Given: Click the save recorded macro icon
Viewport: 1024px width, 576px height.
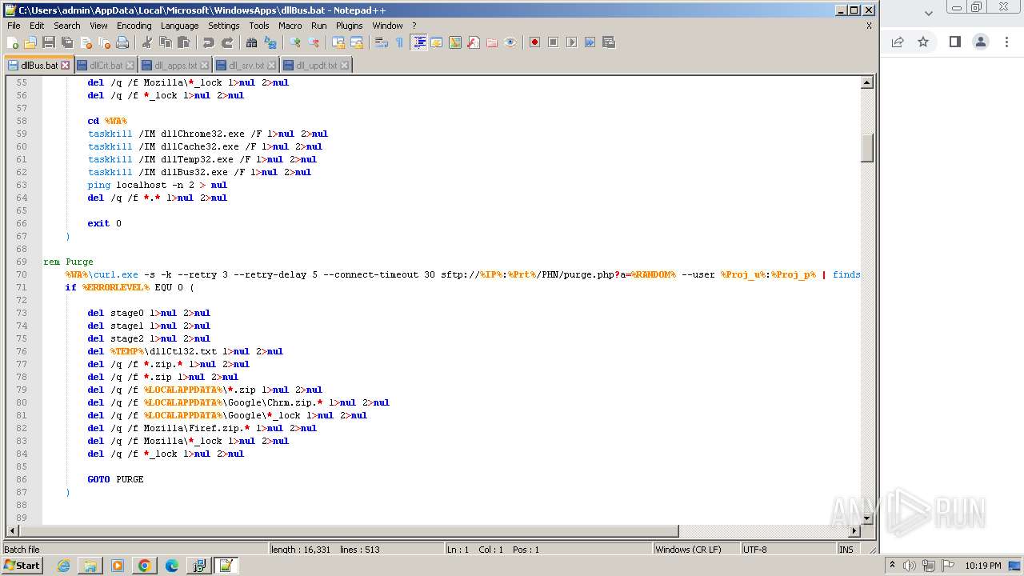Looking at the screenshot, I should [x=609, y=42].
